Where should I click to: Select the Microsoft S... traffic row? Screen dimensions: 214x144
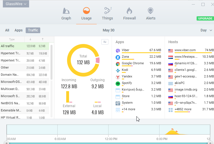click(x=25, y=96)
